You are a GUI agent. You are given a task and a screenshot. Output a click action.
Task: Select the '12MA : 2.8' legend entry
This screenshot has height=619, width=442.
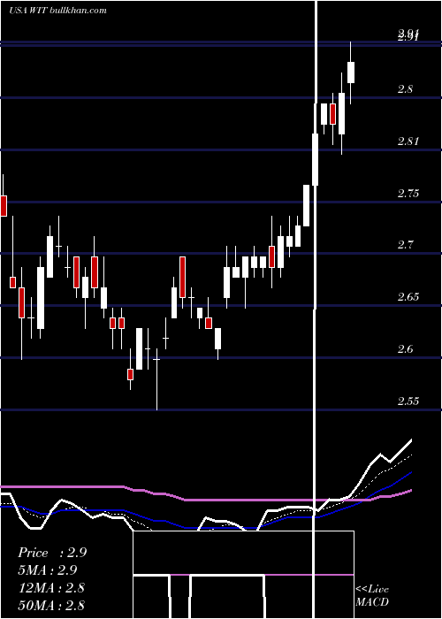(51, 588)
